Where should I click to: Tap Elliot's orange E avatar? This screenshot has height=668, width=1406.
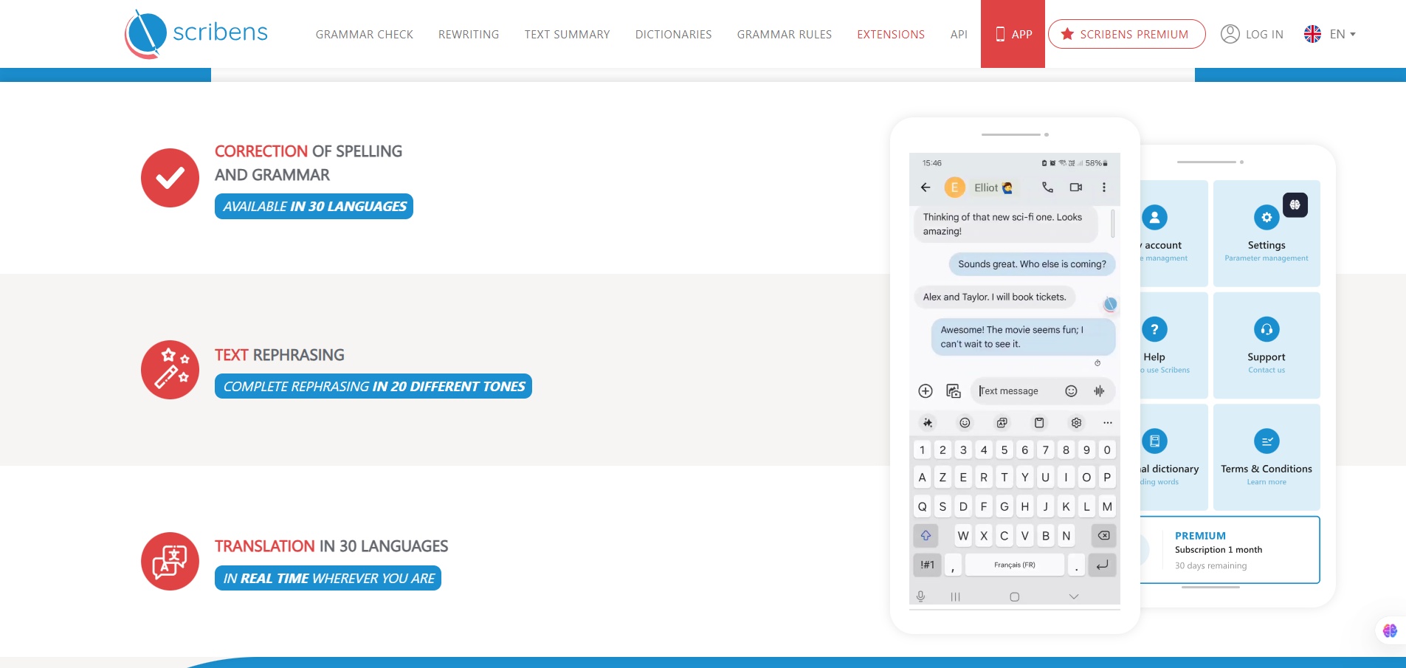954,187
